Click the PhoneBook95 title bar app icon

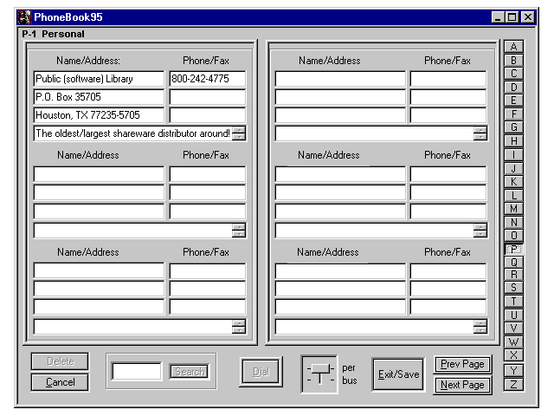tap(25, 17)
